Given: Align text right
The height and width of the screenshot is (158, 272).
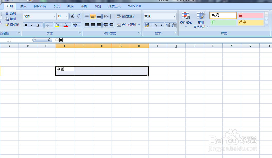Looking at the screenshot, I should 99,25.
